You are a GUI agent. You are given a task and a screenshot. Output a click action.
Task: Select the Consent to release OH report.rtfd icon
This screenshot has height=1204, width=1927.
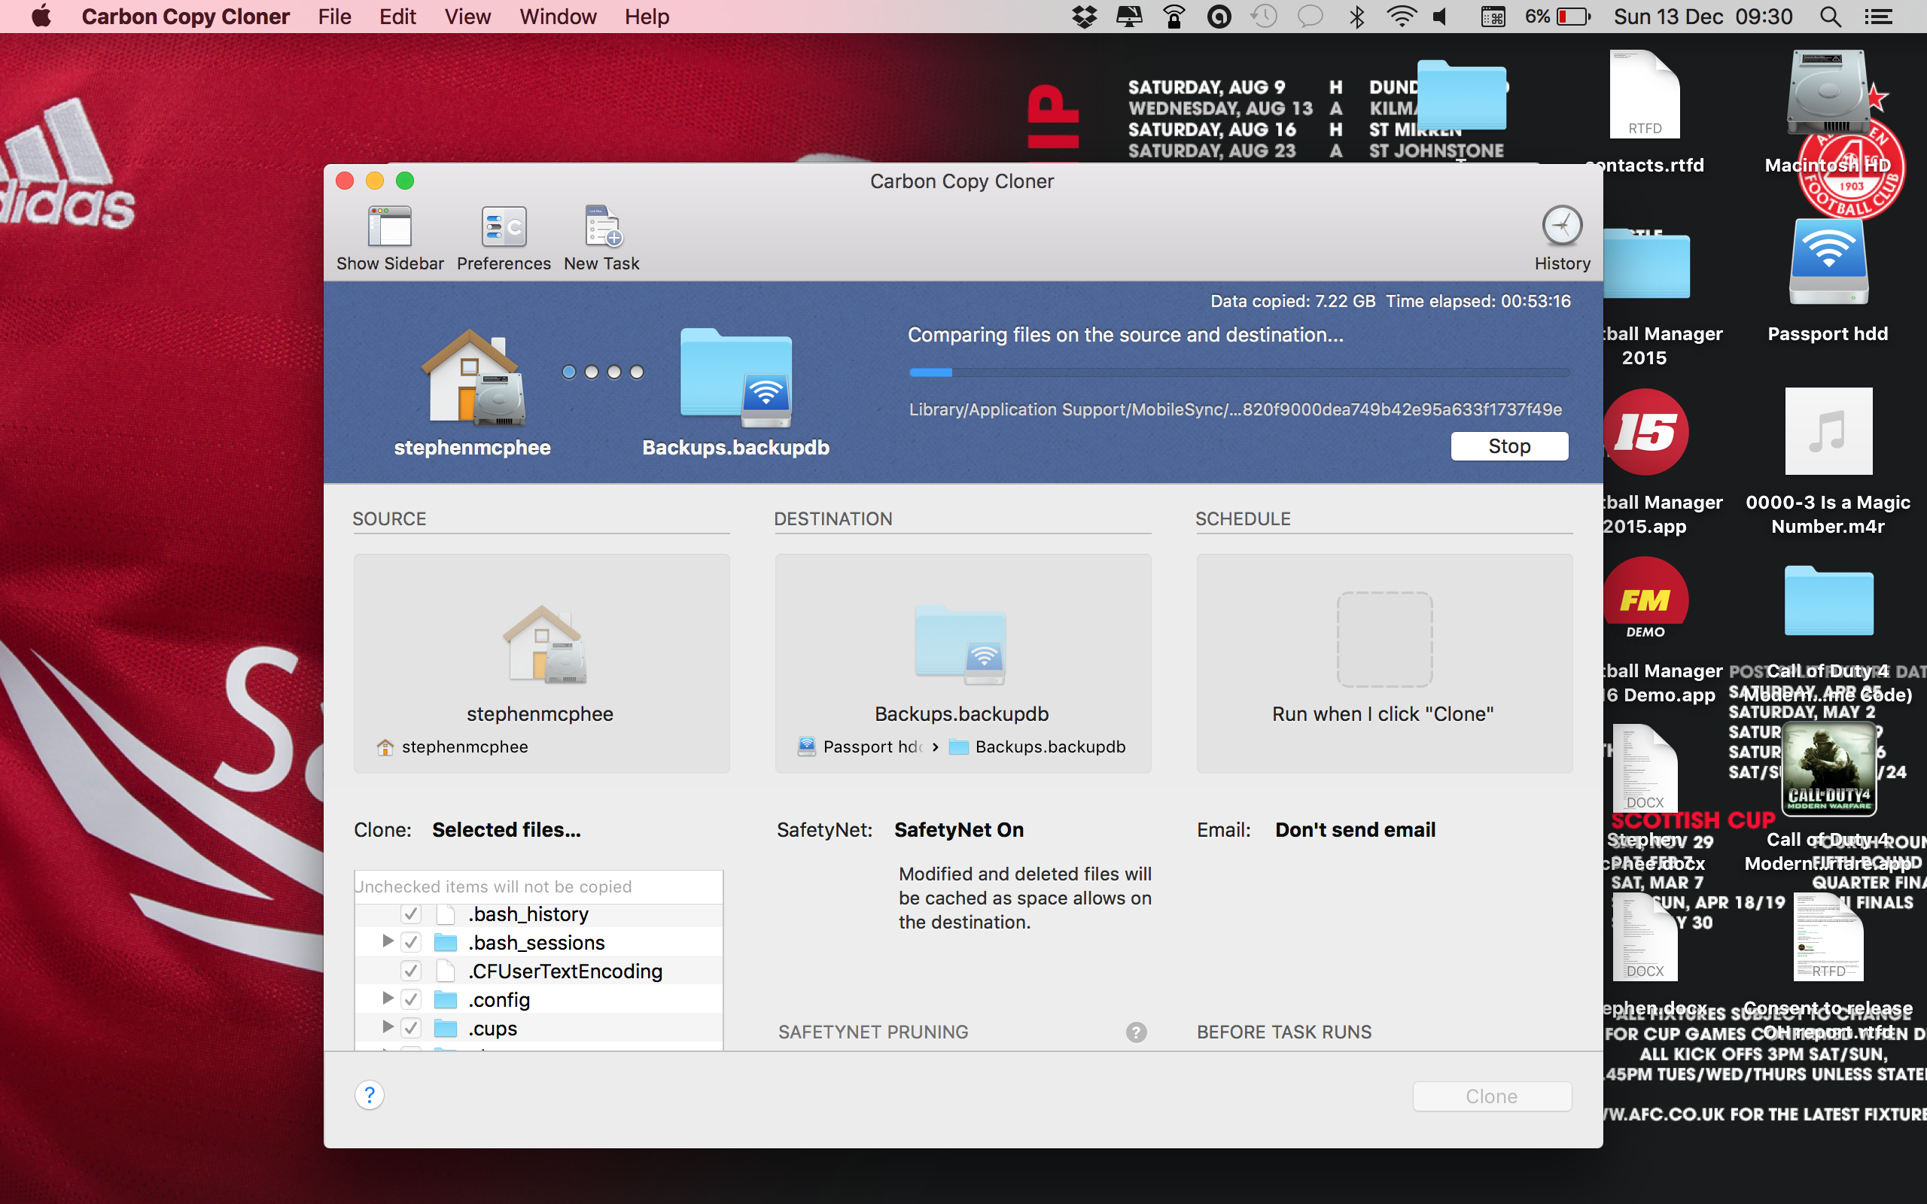click(1828, 938)
